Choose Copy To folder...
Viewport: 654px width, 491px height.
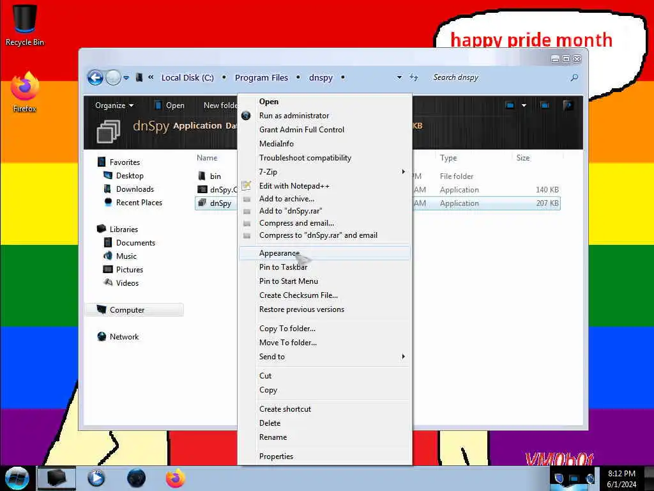click(x=324, y=329)
